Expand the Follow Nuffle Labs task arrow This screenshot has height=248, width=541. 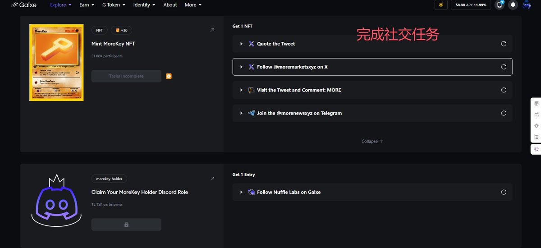pyautogui.click(x=242, y=192)
